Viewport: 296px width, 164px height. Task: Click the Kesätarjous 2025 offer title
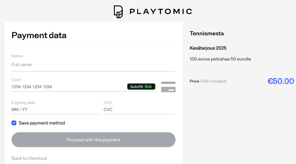pos(208,48)
